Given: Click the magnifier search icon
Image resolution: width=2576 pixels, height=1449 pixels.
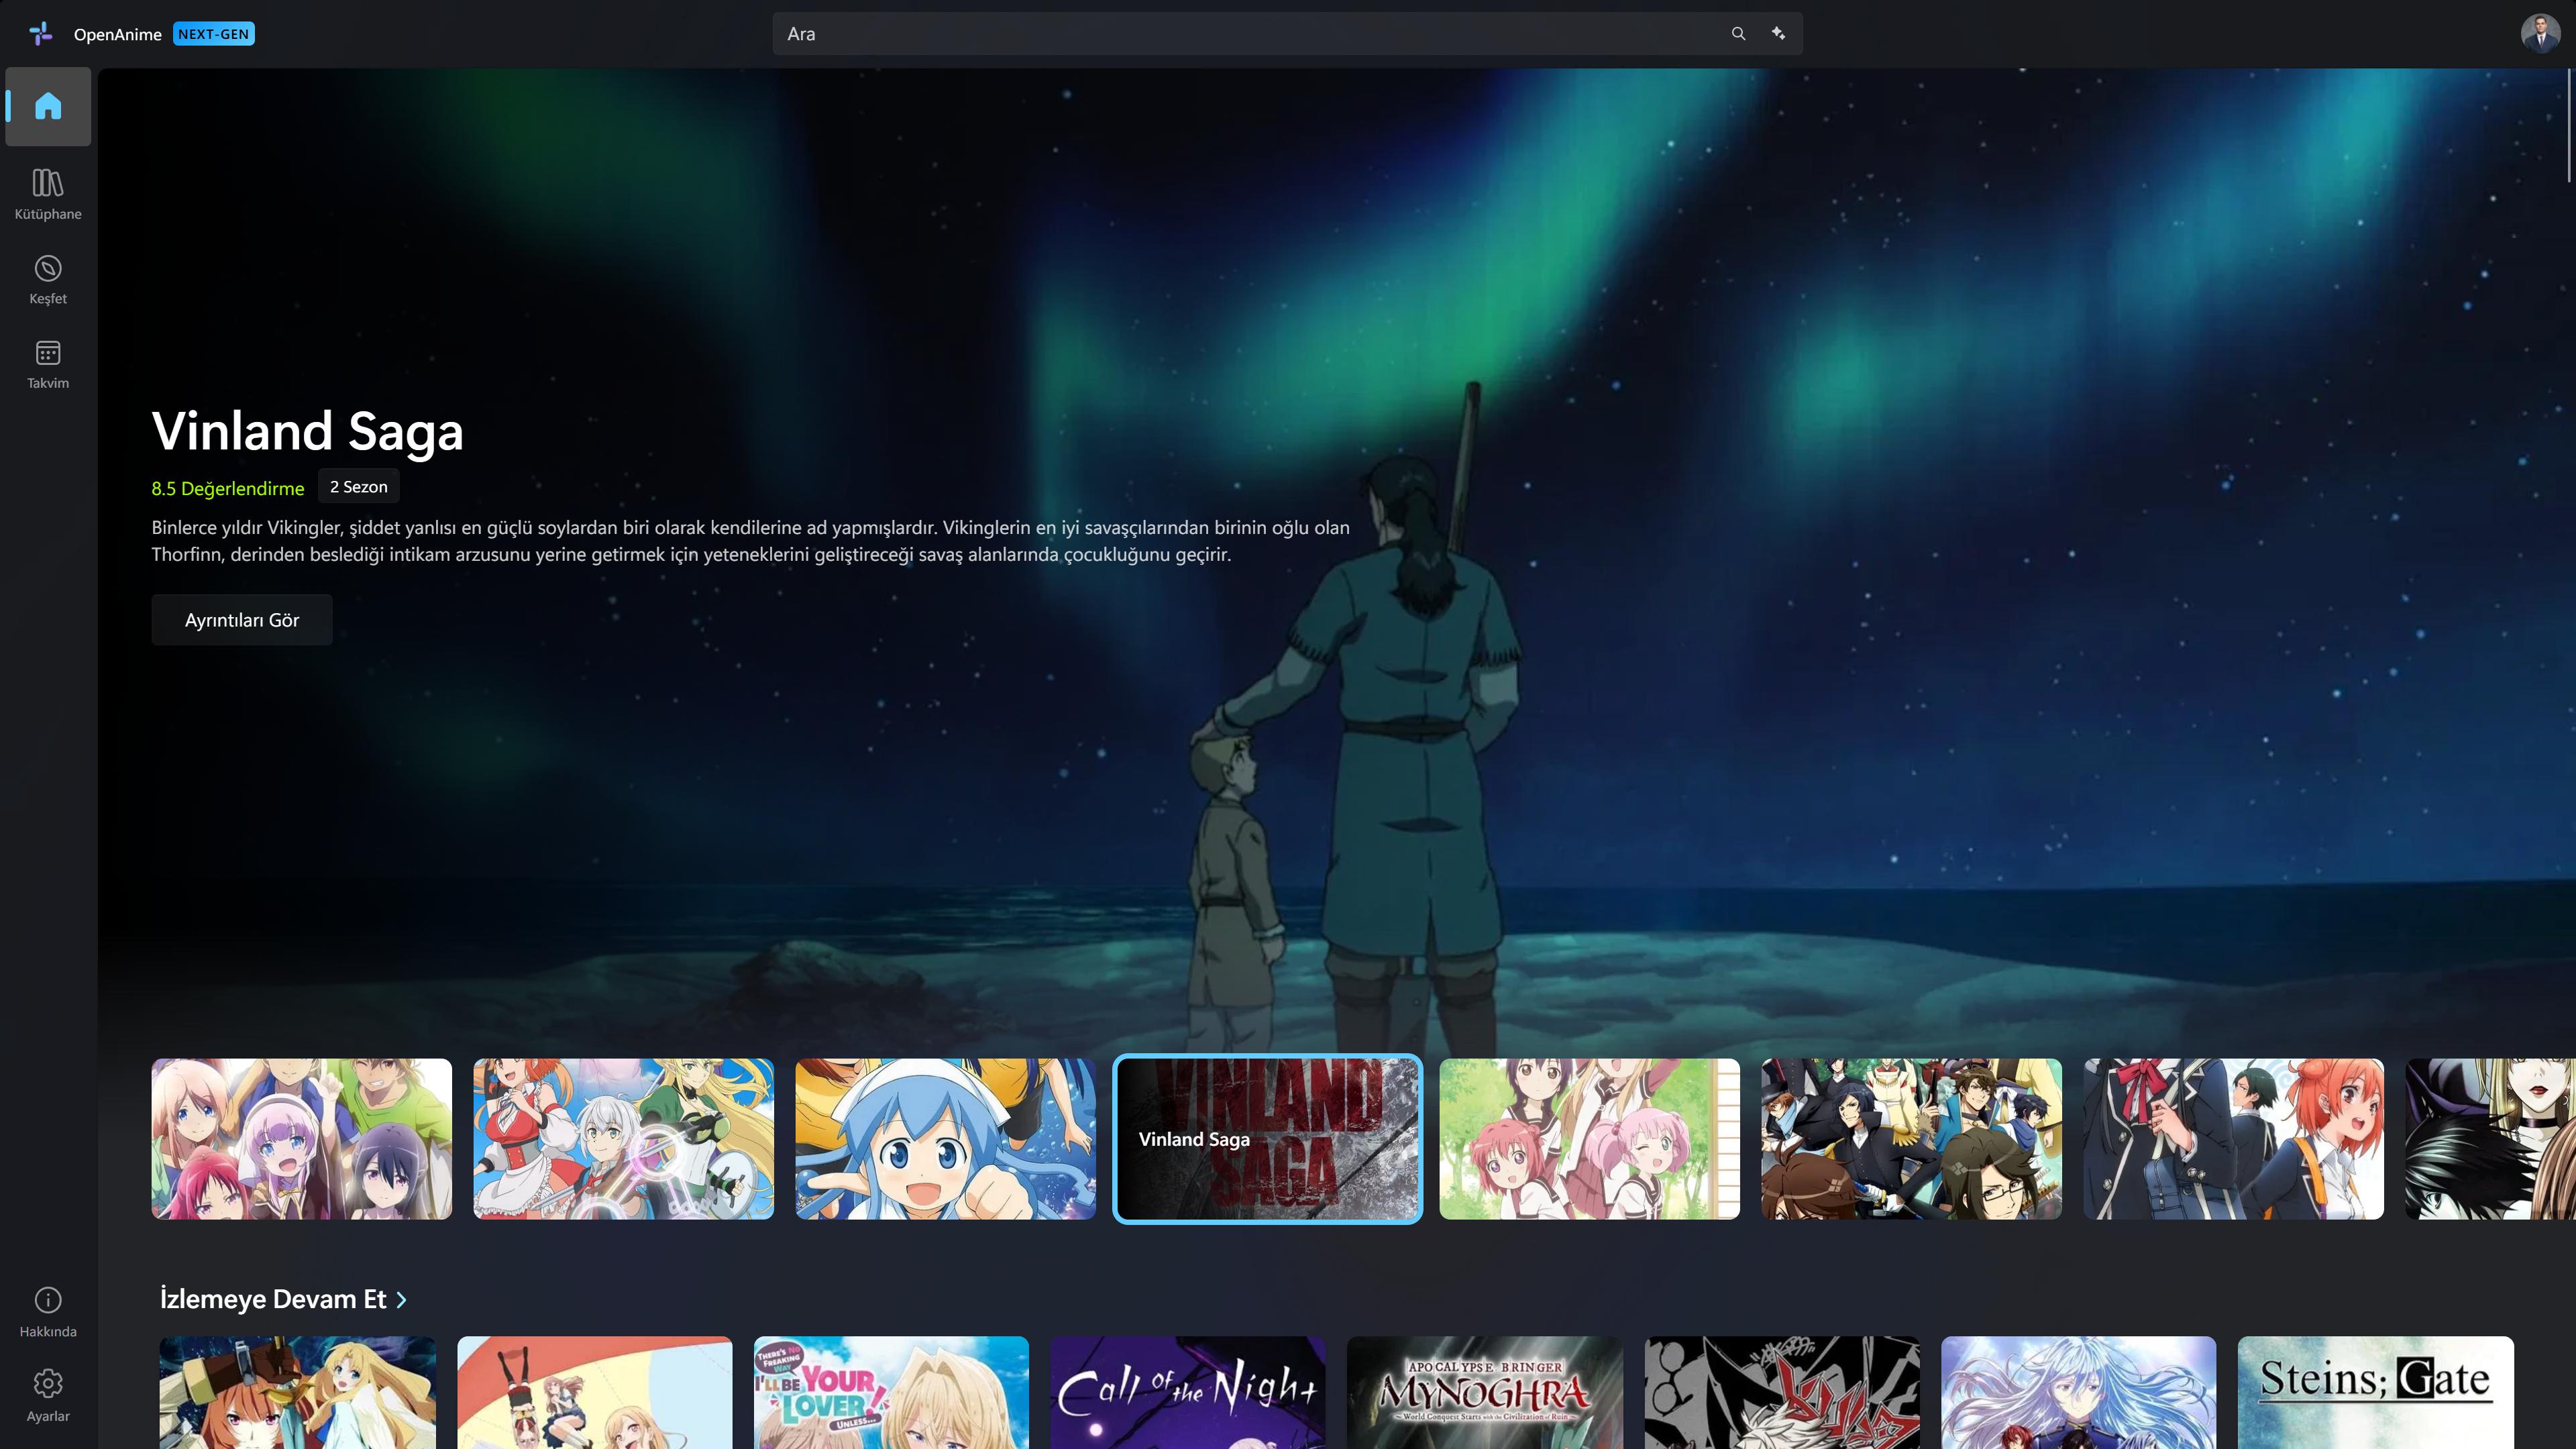Looking at the screenshot, I should (1738, 34).
